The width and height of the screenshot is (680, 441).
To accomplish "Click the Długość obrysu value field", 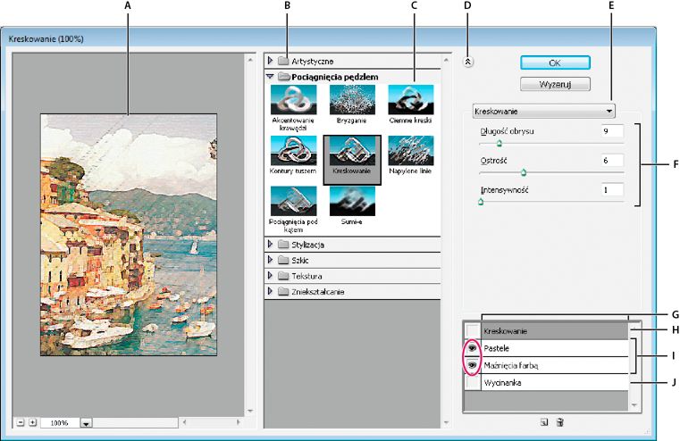I will pyautogui.click(x=612, y=131).
